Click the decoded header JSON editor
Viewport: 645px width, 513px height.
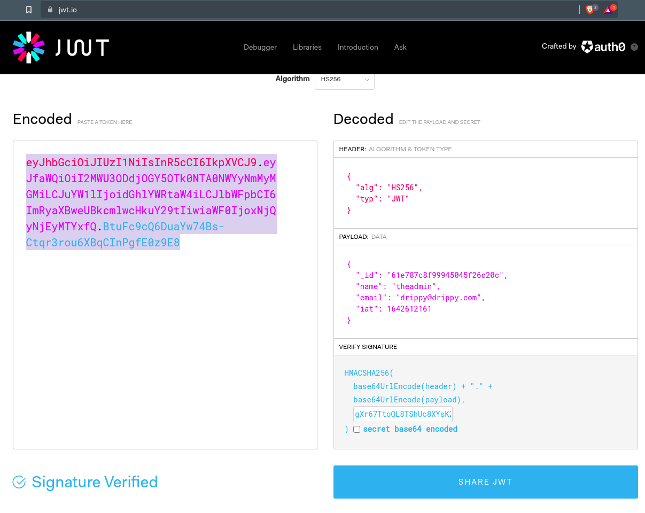point(485,193)
